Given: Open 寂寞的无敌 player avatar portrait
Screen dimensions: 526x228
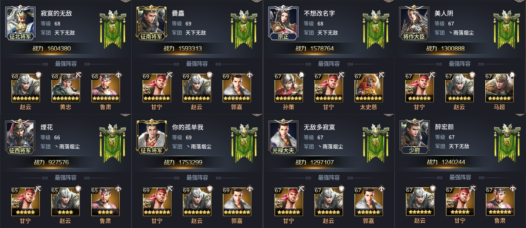Looking at the screenshot, I should [x=20, y=23].
